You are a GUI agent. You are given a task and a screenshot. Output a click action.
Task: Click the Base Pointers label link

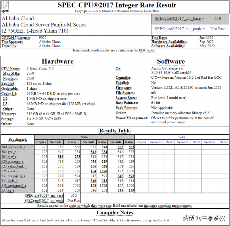pyautogui.click(x=126, y=103)
